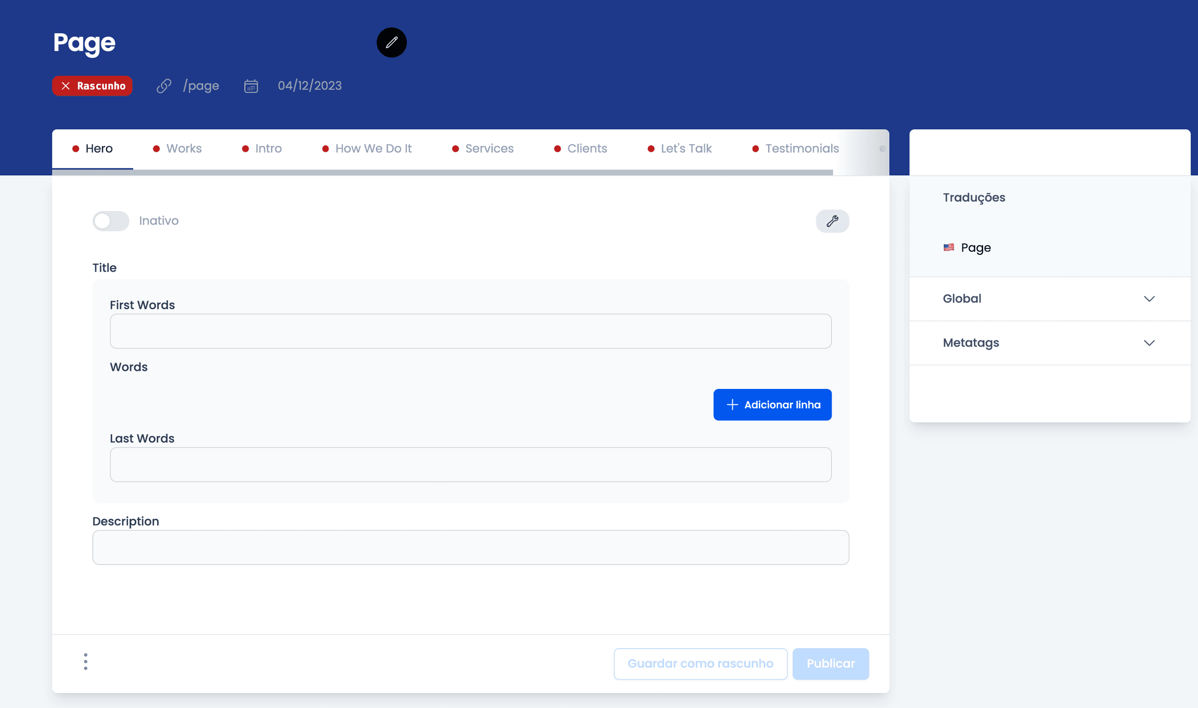Click the X icon on Rascunho badge
The height and width of the screenshot is (708, 1198).
click(x=66, y=86)
